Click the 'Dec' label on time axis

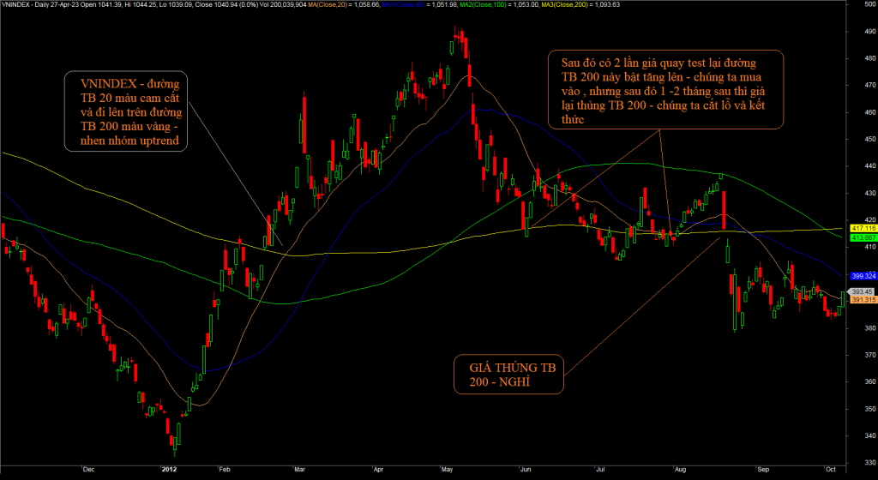pos(88,470)
